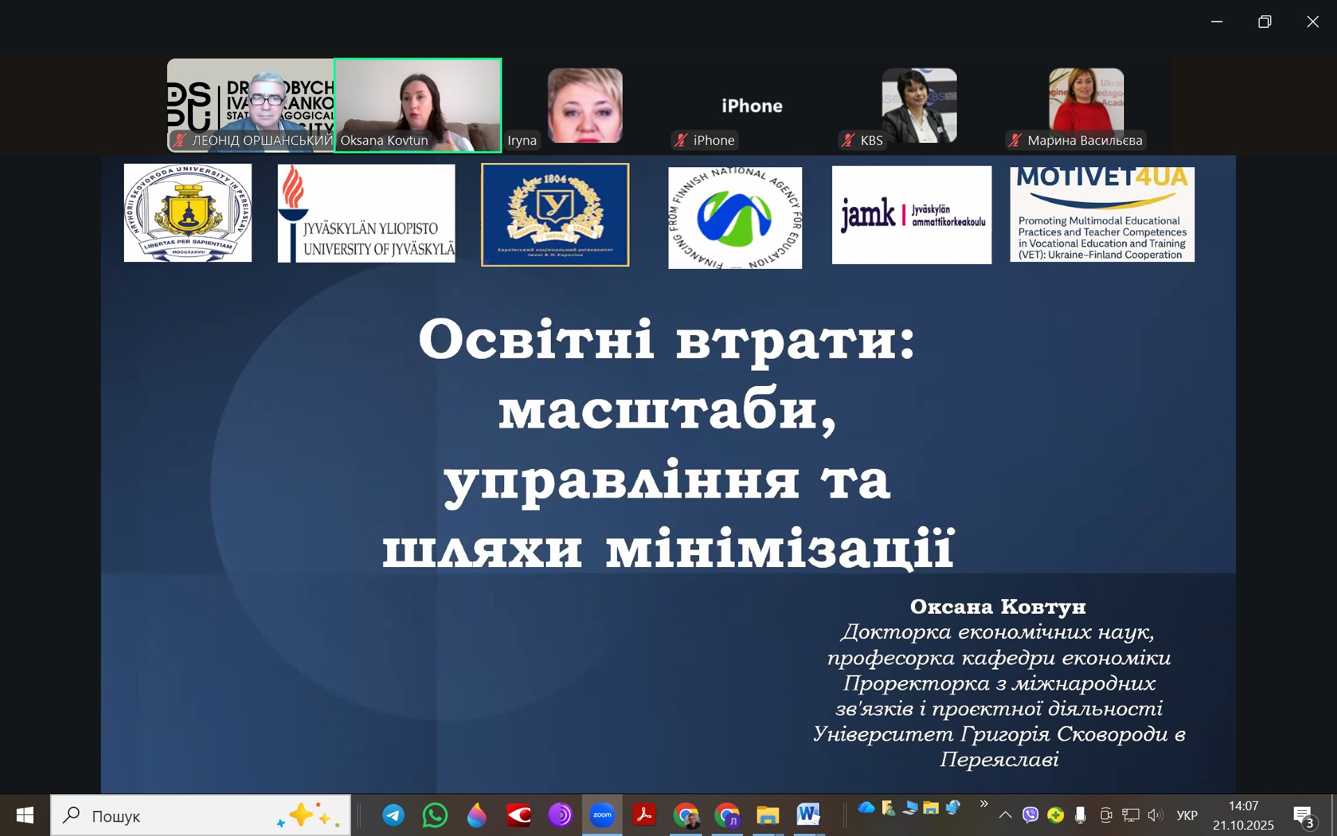1337x836 pixels.
Task: Open the УКР keyboard language switcher
Action: click(1187, 815)
